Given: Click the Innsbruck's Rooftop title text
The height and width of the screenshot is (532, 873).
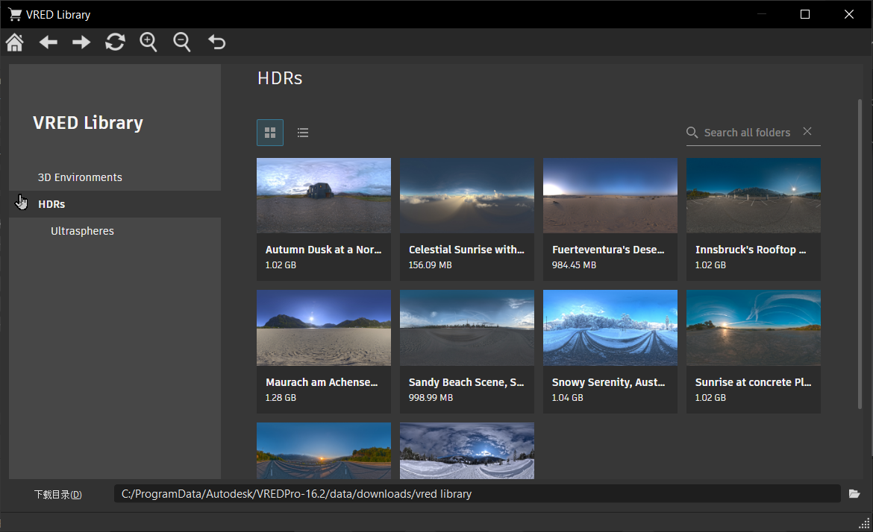Looking at the screenshot, I should pyautogui.click(x=751, y=250).
